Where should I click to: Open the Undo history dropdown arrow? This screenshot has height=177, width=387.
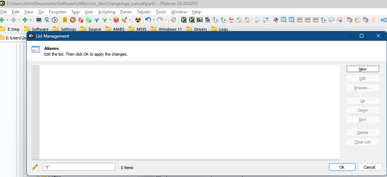pos(154,20)
